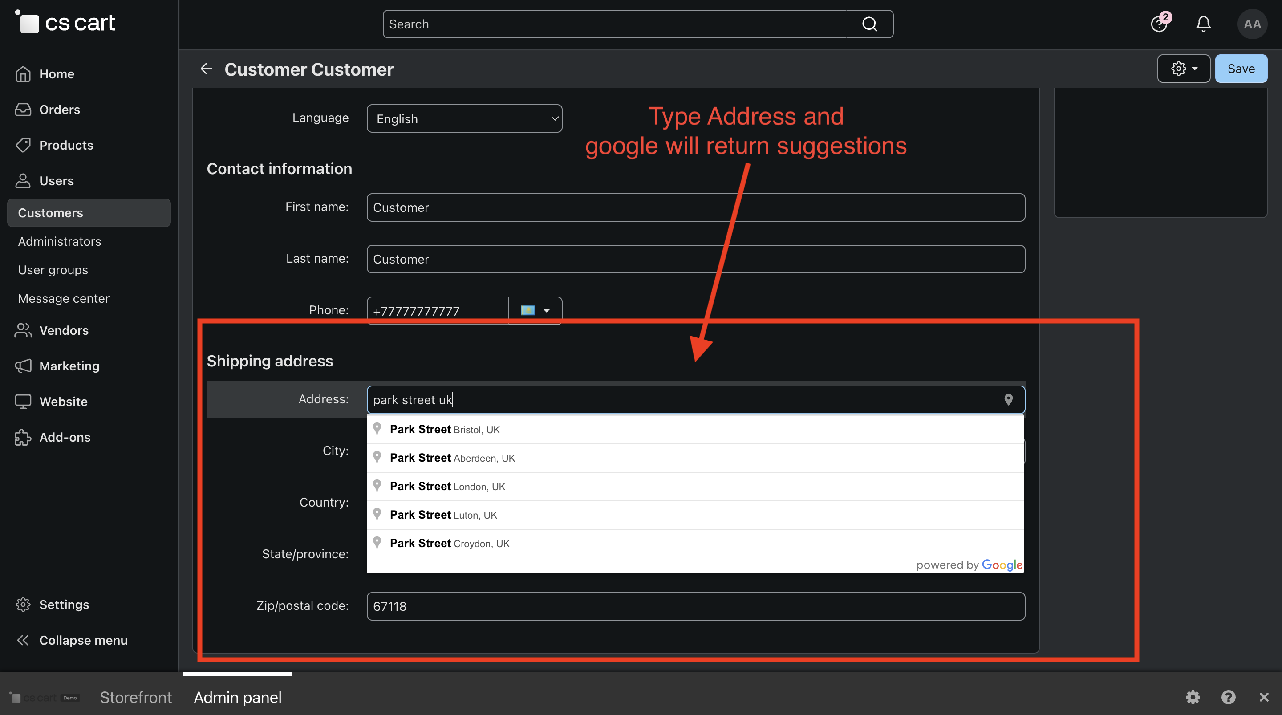Image resolution: width=1282 pixels, height=715 pixels.
Task: Click the Zip/postal code field
Action: [x=696, y=606]
